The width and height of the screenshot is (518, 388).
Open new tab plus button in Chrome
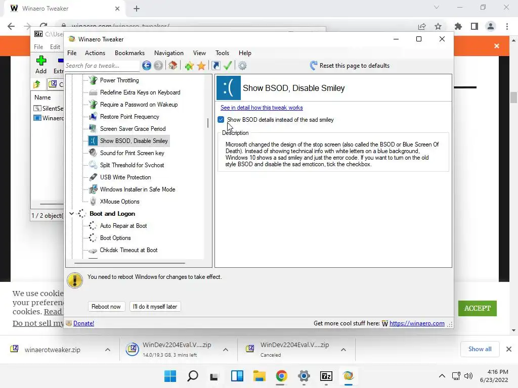click(137, 9)
